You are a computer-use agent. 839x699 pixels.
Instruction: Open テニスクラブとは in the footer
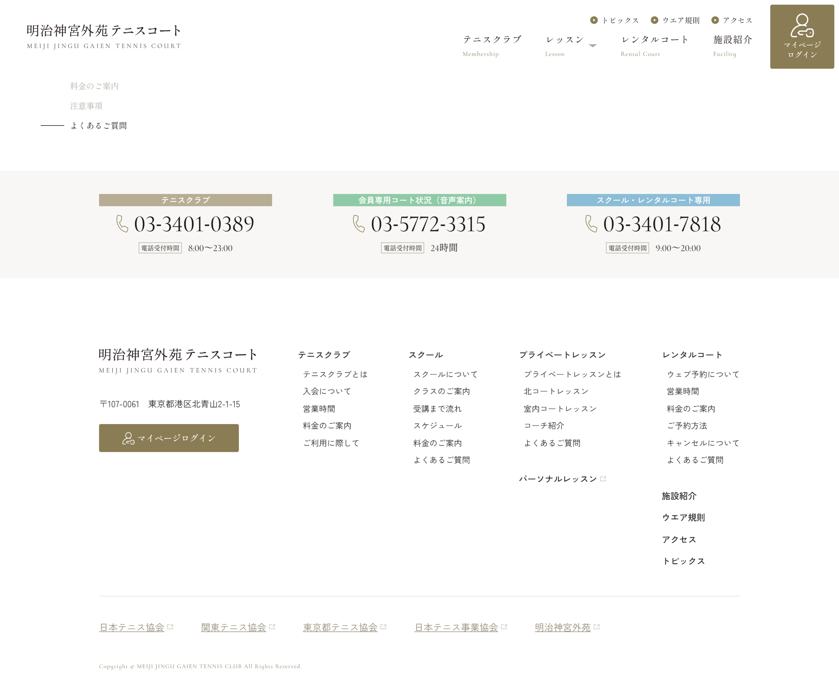(x=335, y=374)
